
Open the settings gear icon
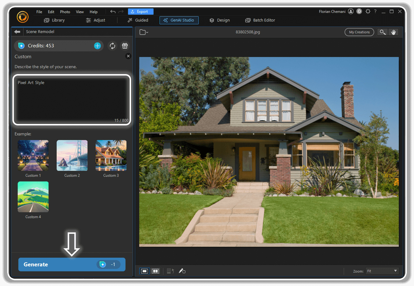368,12
